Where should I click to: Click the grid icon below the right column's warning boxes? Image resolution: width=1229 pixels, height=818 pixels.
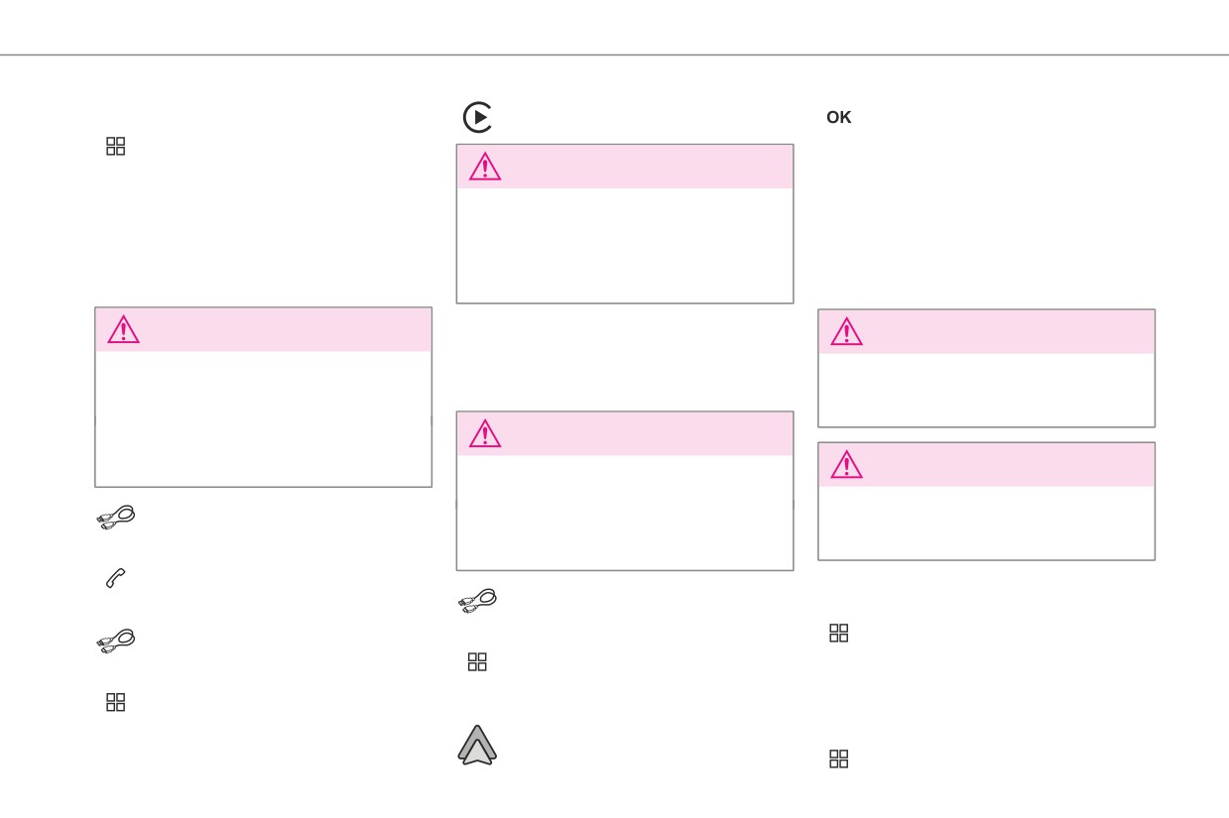click(839, 633)
